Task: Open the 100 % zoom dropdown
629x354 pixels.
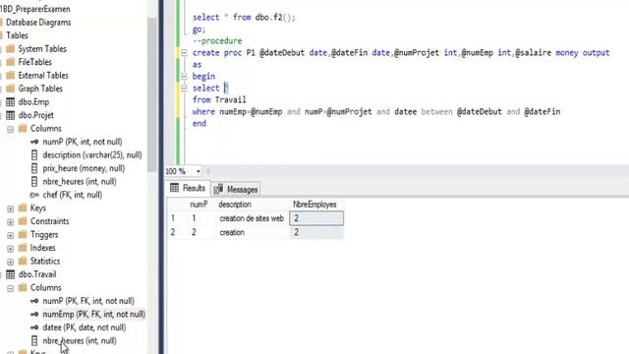Action: tap(198, 171)
